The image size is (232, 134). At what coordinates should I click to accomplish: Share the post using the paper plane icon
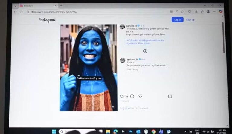pyautogui.click(x=140, y=96)
